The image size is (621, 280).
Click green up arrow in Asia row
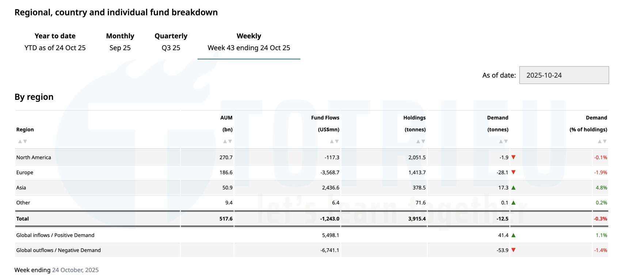pos(513,188)
